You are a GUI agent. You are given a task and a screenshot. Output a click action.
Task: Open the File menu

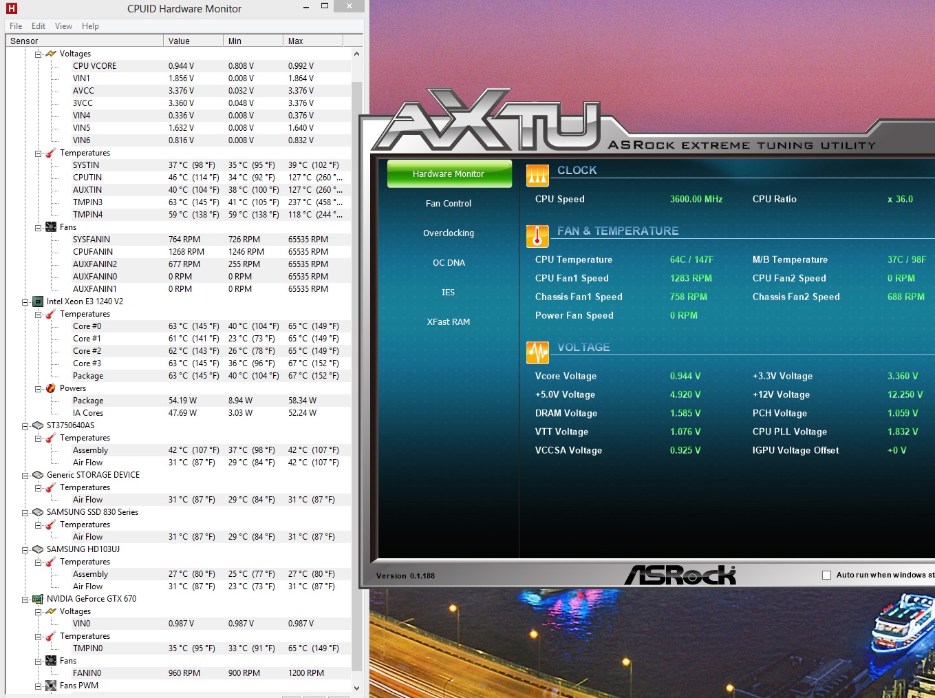[16, 26]
